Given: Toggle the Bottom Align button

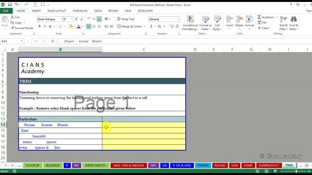Looking at the screenshot, I should pos(99,19).
